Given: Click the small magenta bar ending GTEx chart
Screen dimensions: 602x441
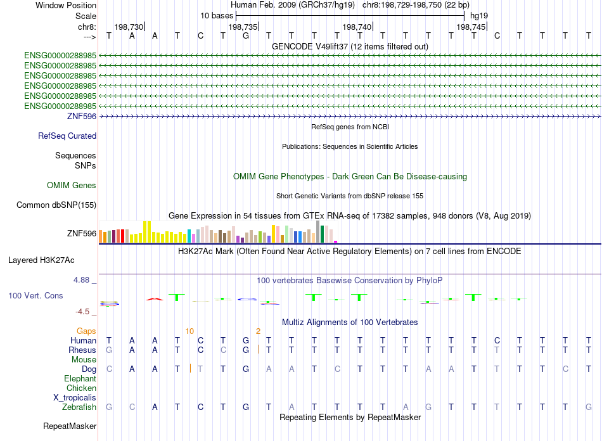Looking at the screenshot, I should tap(336, 241).
